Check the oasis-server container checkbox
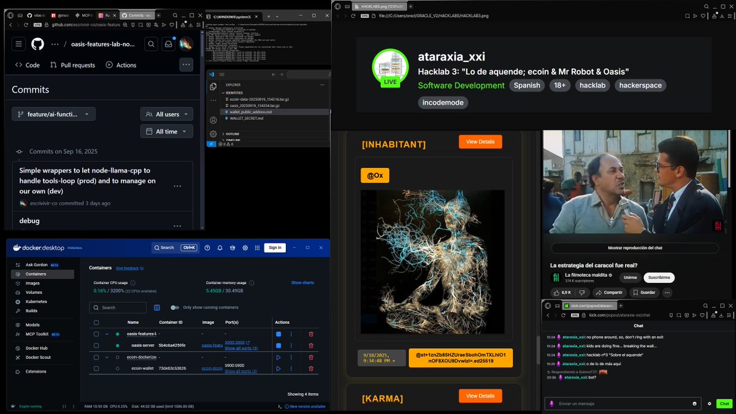The image size is (736, 414). point(96,345)
